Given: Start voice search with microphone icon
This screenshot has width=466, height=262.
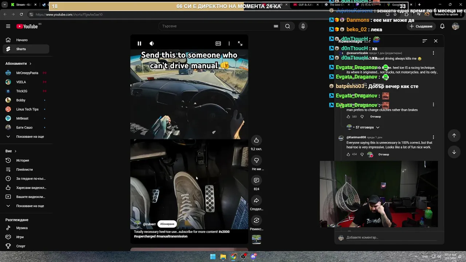Looking at the screenshot, I should pos(303,26).
